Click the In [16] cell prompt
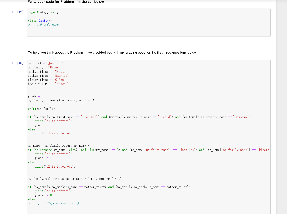This screenshot has width=287, height=214. click(18, 63)
